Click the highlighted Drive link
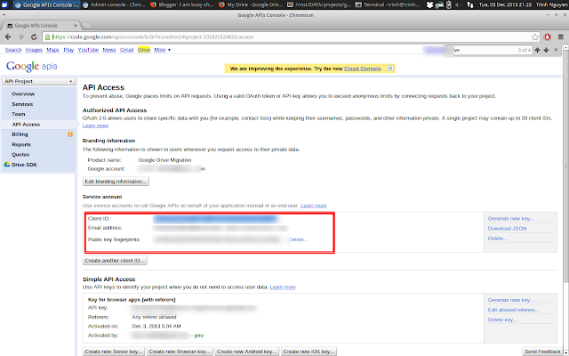This screenshot has width=569, height=356. coord(144,50)
